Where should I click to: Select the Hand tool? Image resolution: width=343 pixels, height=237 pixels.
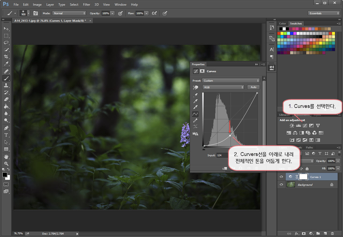(x=6, y=156)
